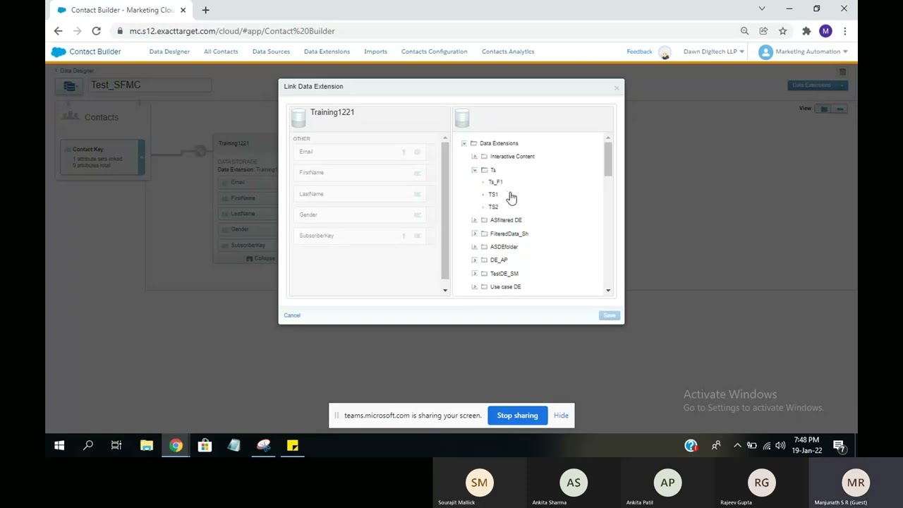Expand the ASfiltered DE folder
Screen dimensions: 903x508
pyautogui.click(x=474, y=220)
